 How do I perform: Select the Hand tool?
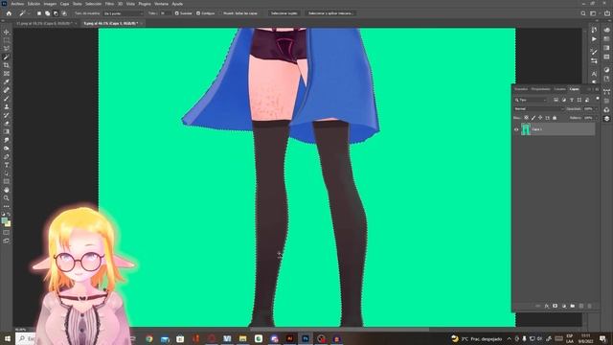click(7, 190)
